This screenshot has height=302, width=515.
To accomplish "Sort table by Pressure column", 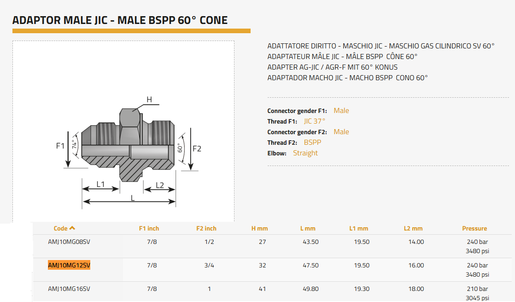I will (474, 228).
